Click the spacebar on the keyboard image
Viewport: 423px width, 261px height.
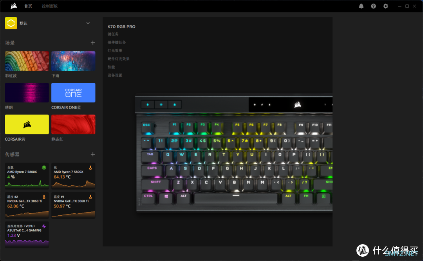click(x=236, y=198)
